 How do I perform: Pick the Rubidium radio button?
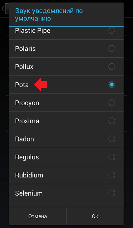112,175
